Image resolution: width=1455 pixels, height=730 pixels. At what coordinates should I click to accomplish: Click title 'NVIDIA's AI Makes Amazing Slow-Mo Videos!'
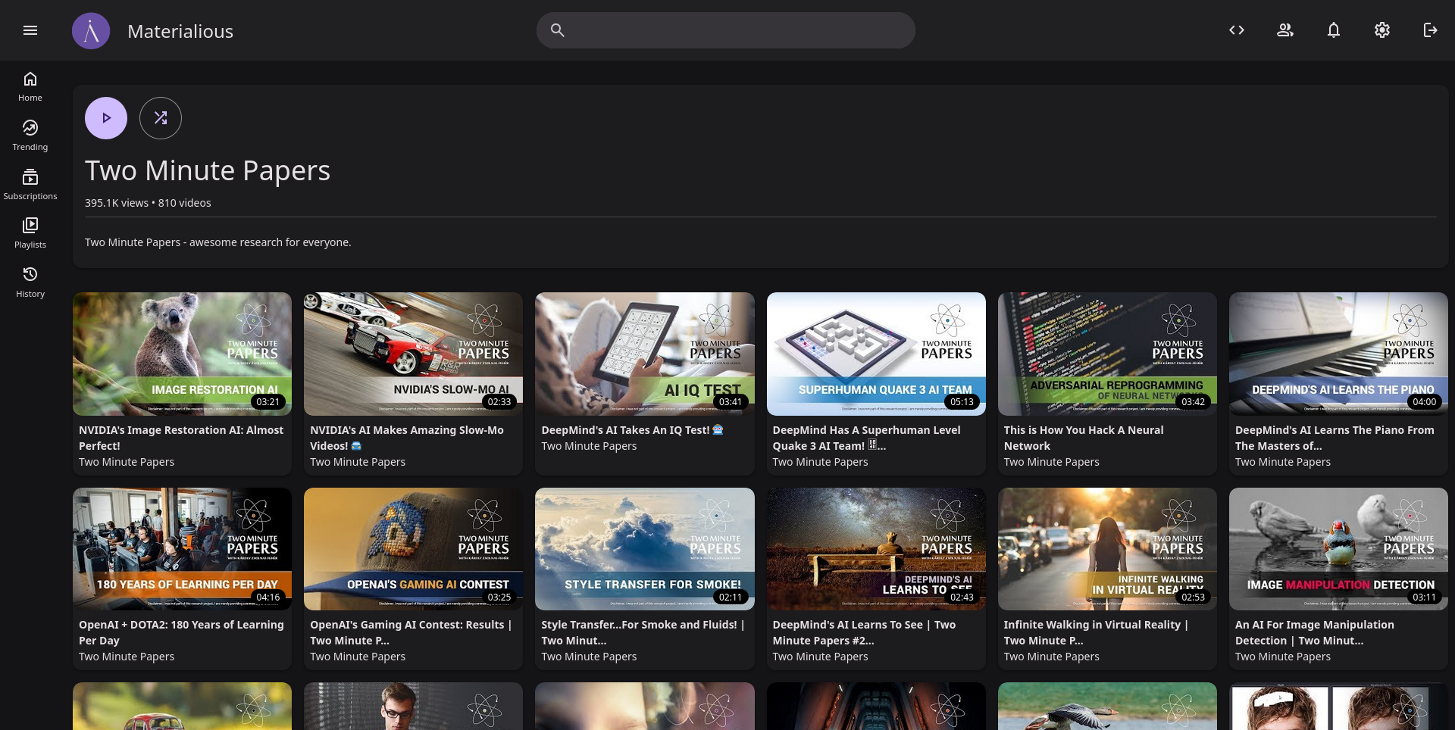pyautogui.click(x=407, y=438)
